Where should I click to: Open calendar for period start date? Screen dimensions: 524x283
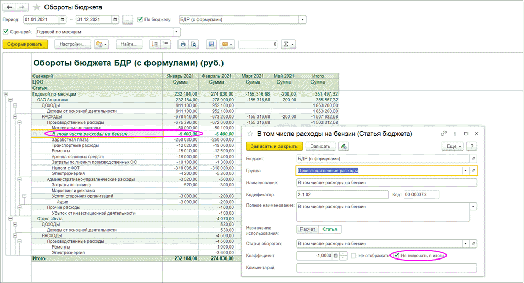point(63,20)
